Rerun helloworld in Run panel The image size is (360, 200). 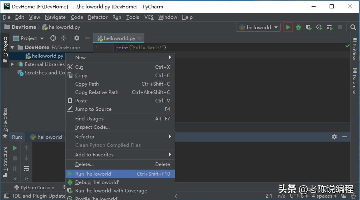[15, 148]
